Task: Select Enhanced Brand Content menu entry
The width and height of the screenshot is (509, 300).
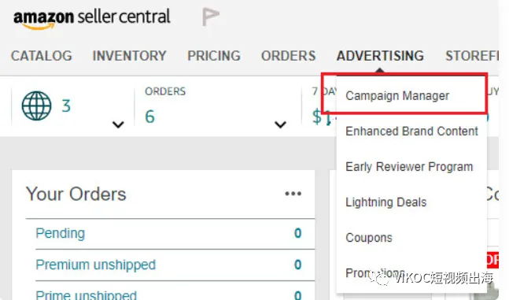Action: click(411, 131)
